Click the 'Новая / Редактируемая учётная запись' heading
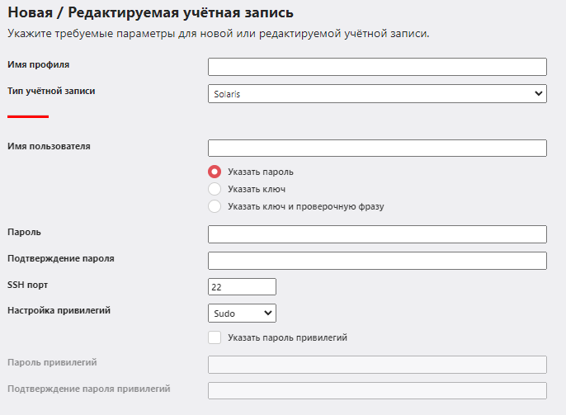Image resolution: width=566 pixels, height=415 pixels. [x=150, y=13]
